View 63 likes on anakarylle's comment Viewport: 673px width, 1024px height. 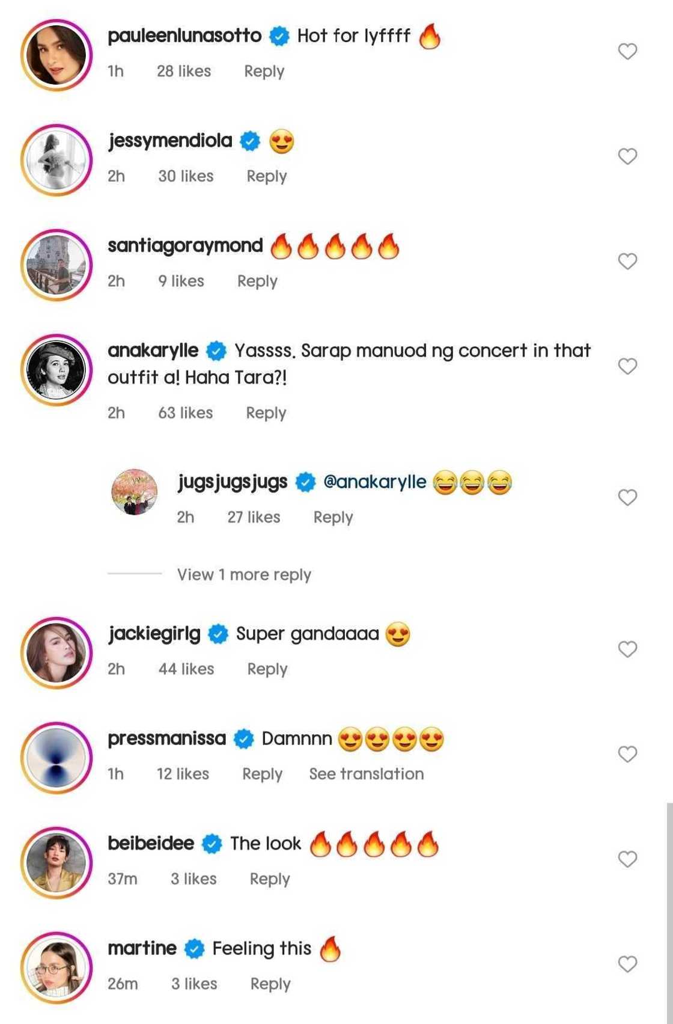tap(185, 413)
